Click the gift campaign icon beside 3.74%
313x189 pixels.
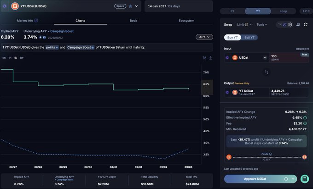(x=44, y=37)
